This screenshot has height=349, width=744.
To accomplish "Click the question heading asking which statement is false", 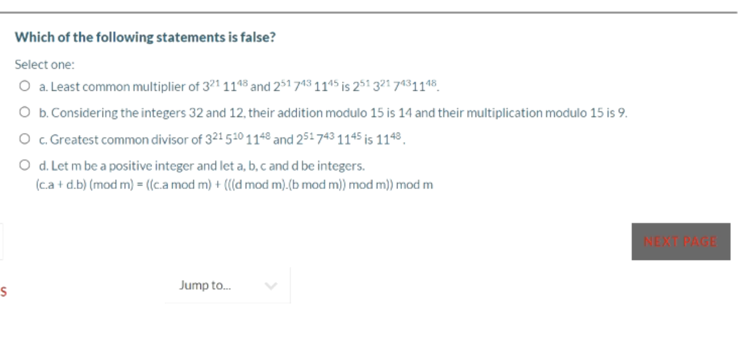I will 145,37.
